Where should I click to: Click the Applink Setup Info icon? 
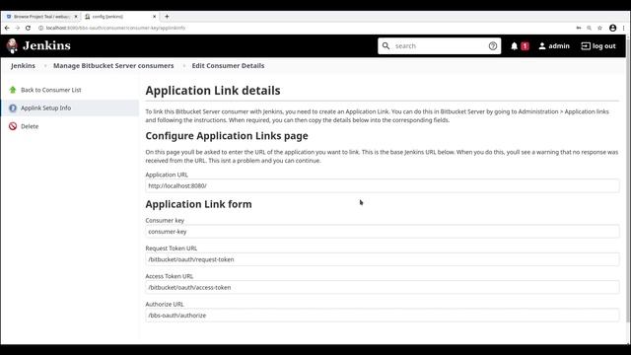click(x=13, y=107)
